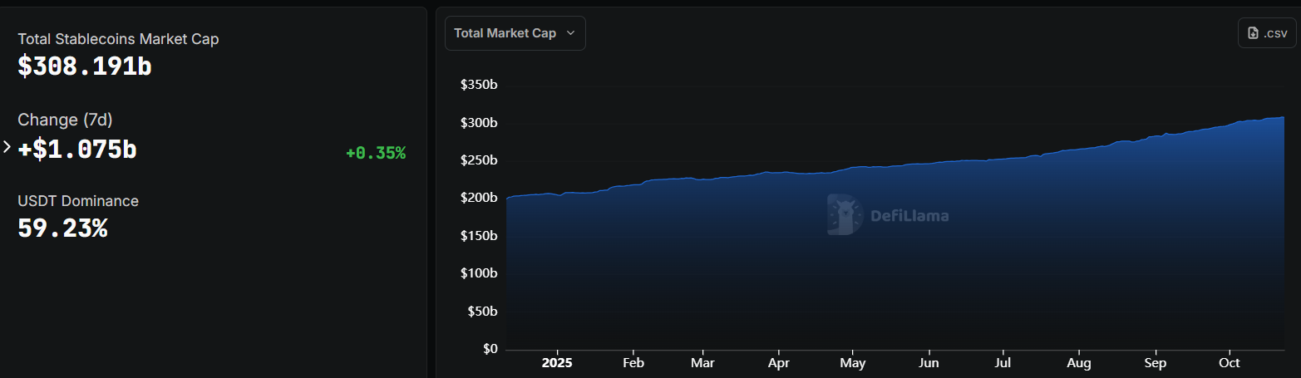1301x378 pixels.
Task: Click the green +0.35% percentage
Action: tap(376, 153)
